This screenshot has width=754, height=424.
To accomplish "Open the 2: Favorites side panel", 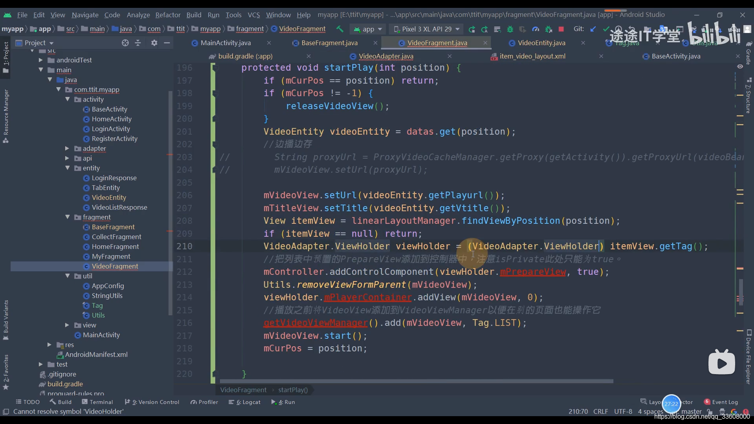I will [5, 372].
